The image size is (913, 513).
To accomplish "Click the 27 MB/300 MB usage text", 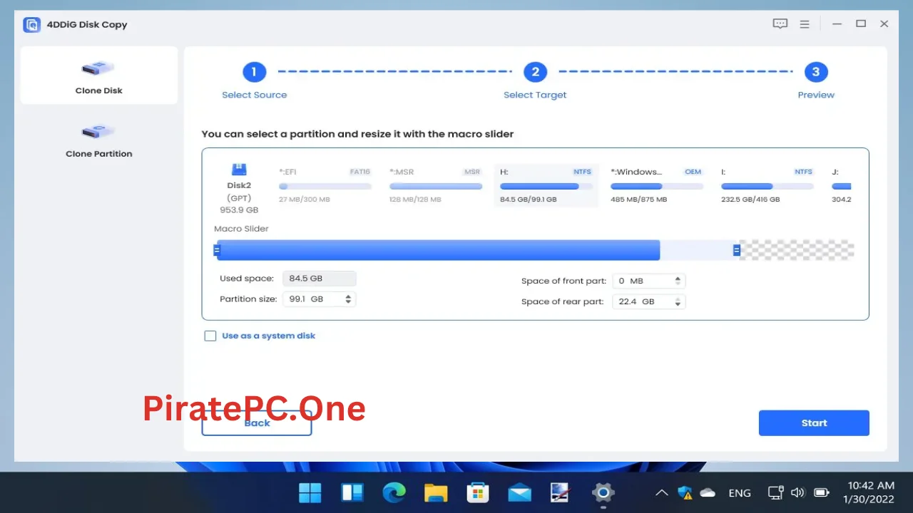I will pos(305,199).
